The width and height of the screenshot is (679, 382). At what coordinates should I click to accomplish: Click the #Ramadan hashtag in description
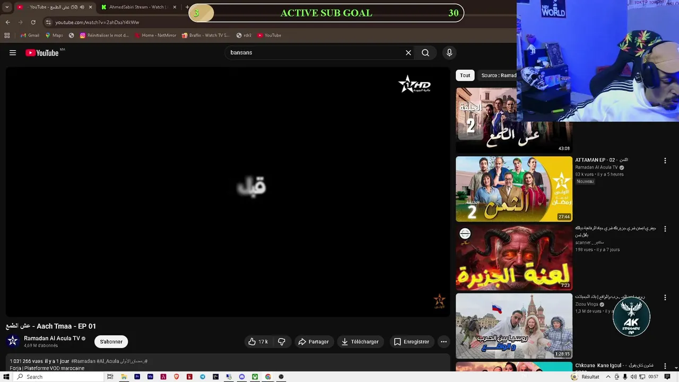point(83,361)
